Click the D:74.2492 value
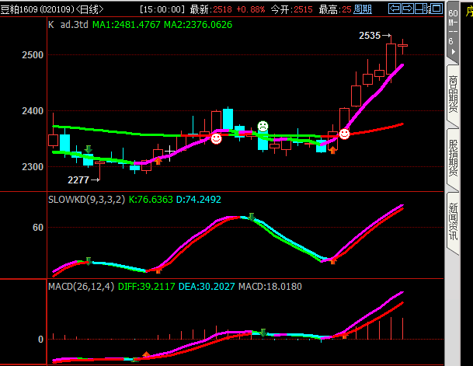Image resolution: width=473 pixels, height=366 pixels. [x=199, y=200]
